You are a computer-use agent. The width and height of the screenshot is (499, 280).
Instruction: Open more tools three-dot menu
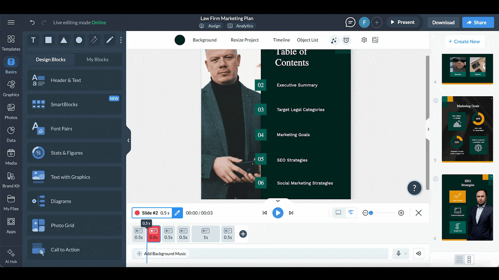(121, 40)
